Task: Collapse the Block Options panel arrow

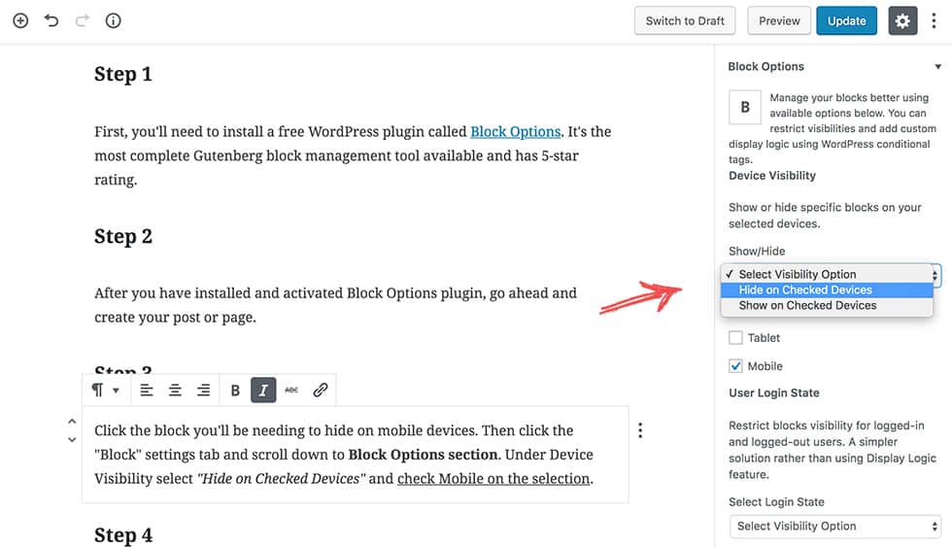Action: (938, 67)
